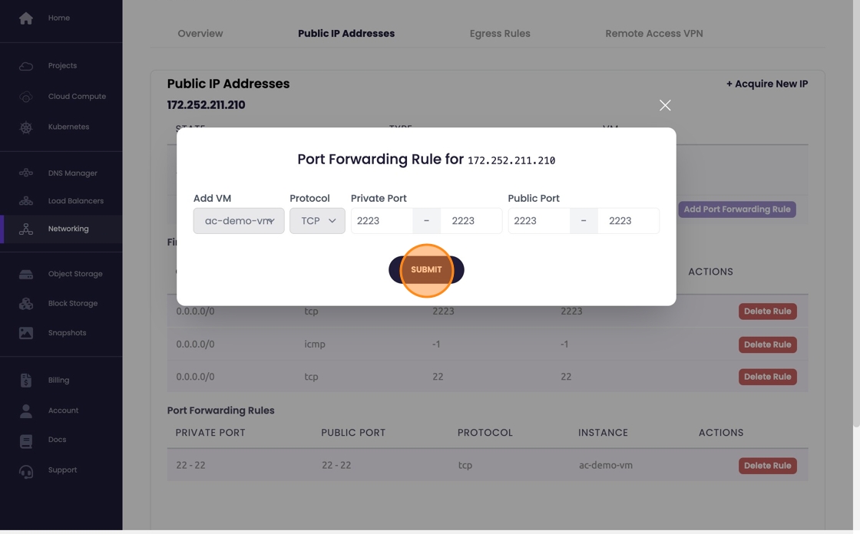Click the Private Port start field
The height and width of the screenshot is (534, 860).
click(x=382, y=221)
